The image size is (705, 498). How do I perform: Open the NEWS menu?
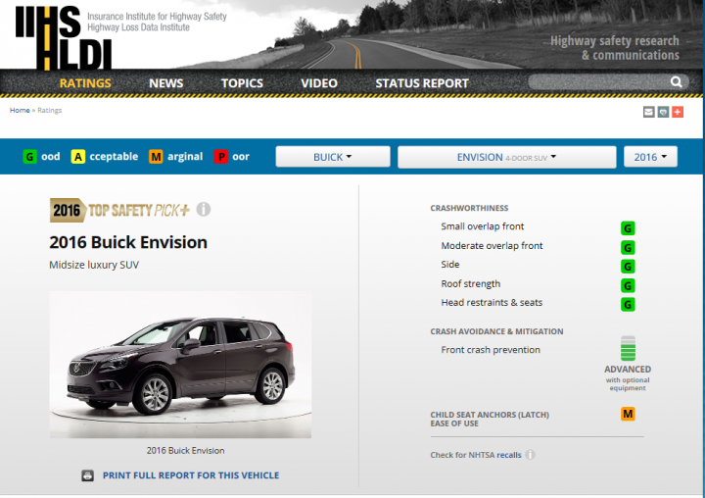(x=165, y=83)
